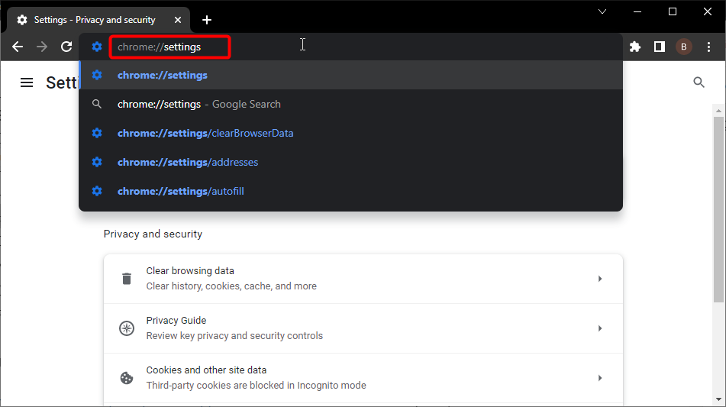The image size is (726, 407).
Task: Click the cookie icon in settings list
Action: pos(127,378)
